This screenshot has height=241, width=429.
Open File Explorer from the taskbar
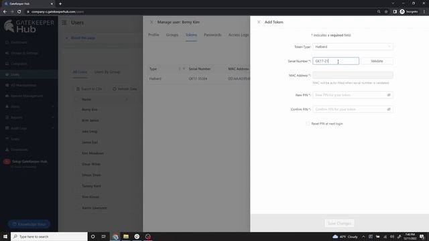(126, 236)
